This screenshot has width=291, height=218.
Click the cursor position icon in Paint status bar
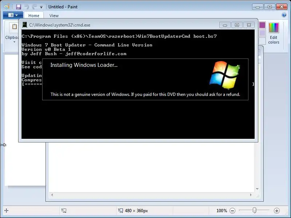[x=6, y=211]
